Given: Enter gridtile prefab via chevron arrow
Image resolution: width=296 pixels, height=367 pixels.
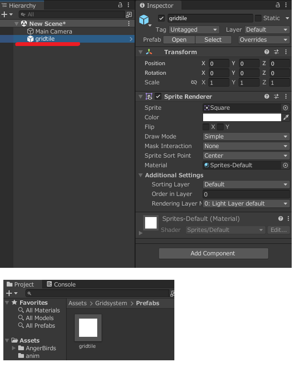Looking at the screenshot, I should pyautogui.click(x=131, y=39).
